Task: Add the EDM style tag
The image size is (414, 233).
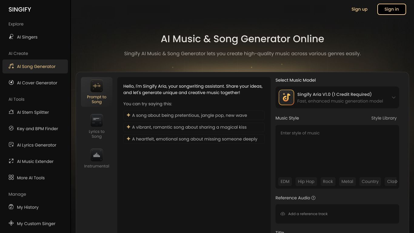Action: click(x=285, y=181)
